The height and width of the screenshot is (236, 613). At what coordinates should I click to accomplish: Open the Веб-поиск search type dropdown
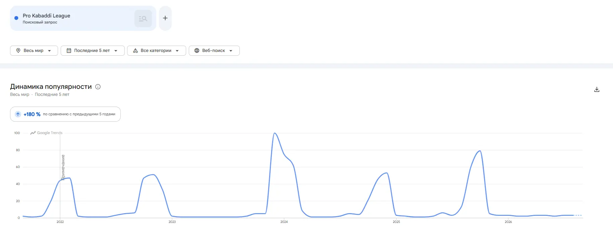click(x=214, y=51)
